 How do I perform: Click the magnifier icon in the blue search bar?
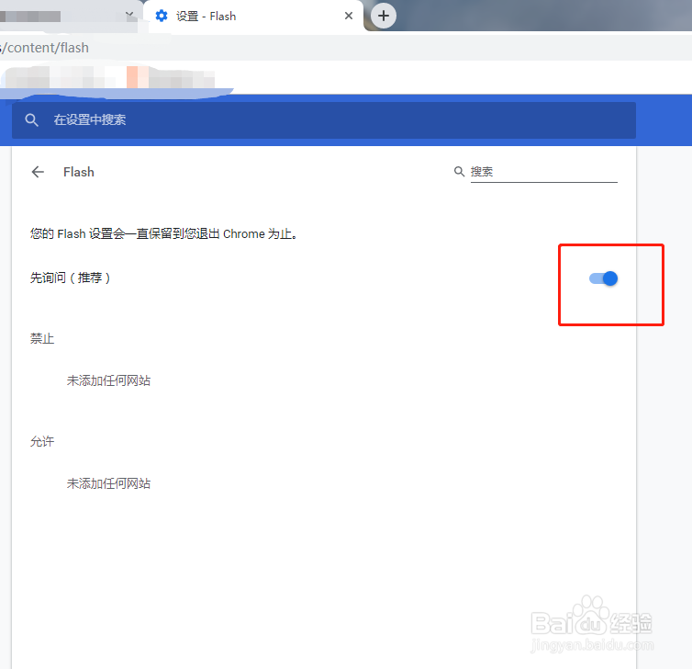tap(31, 119)
